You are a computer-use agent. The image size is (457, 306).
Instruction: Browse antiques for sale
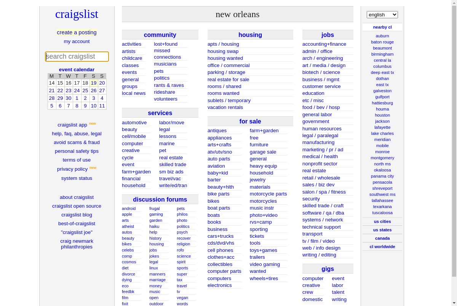tap(217, 131)
